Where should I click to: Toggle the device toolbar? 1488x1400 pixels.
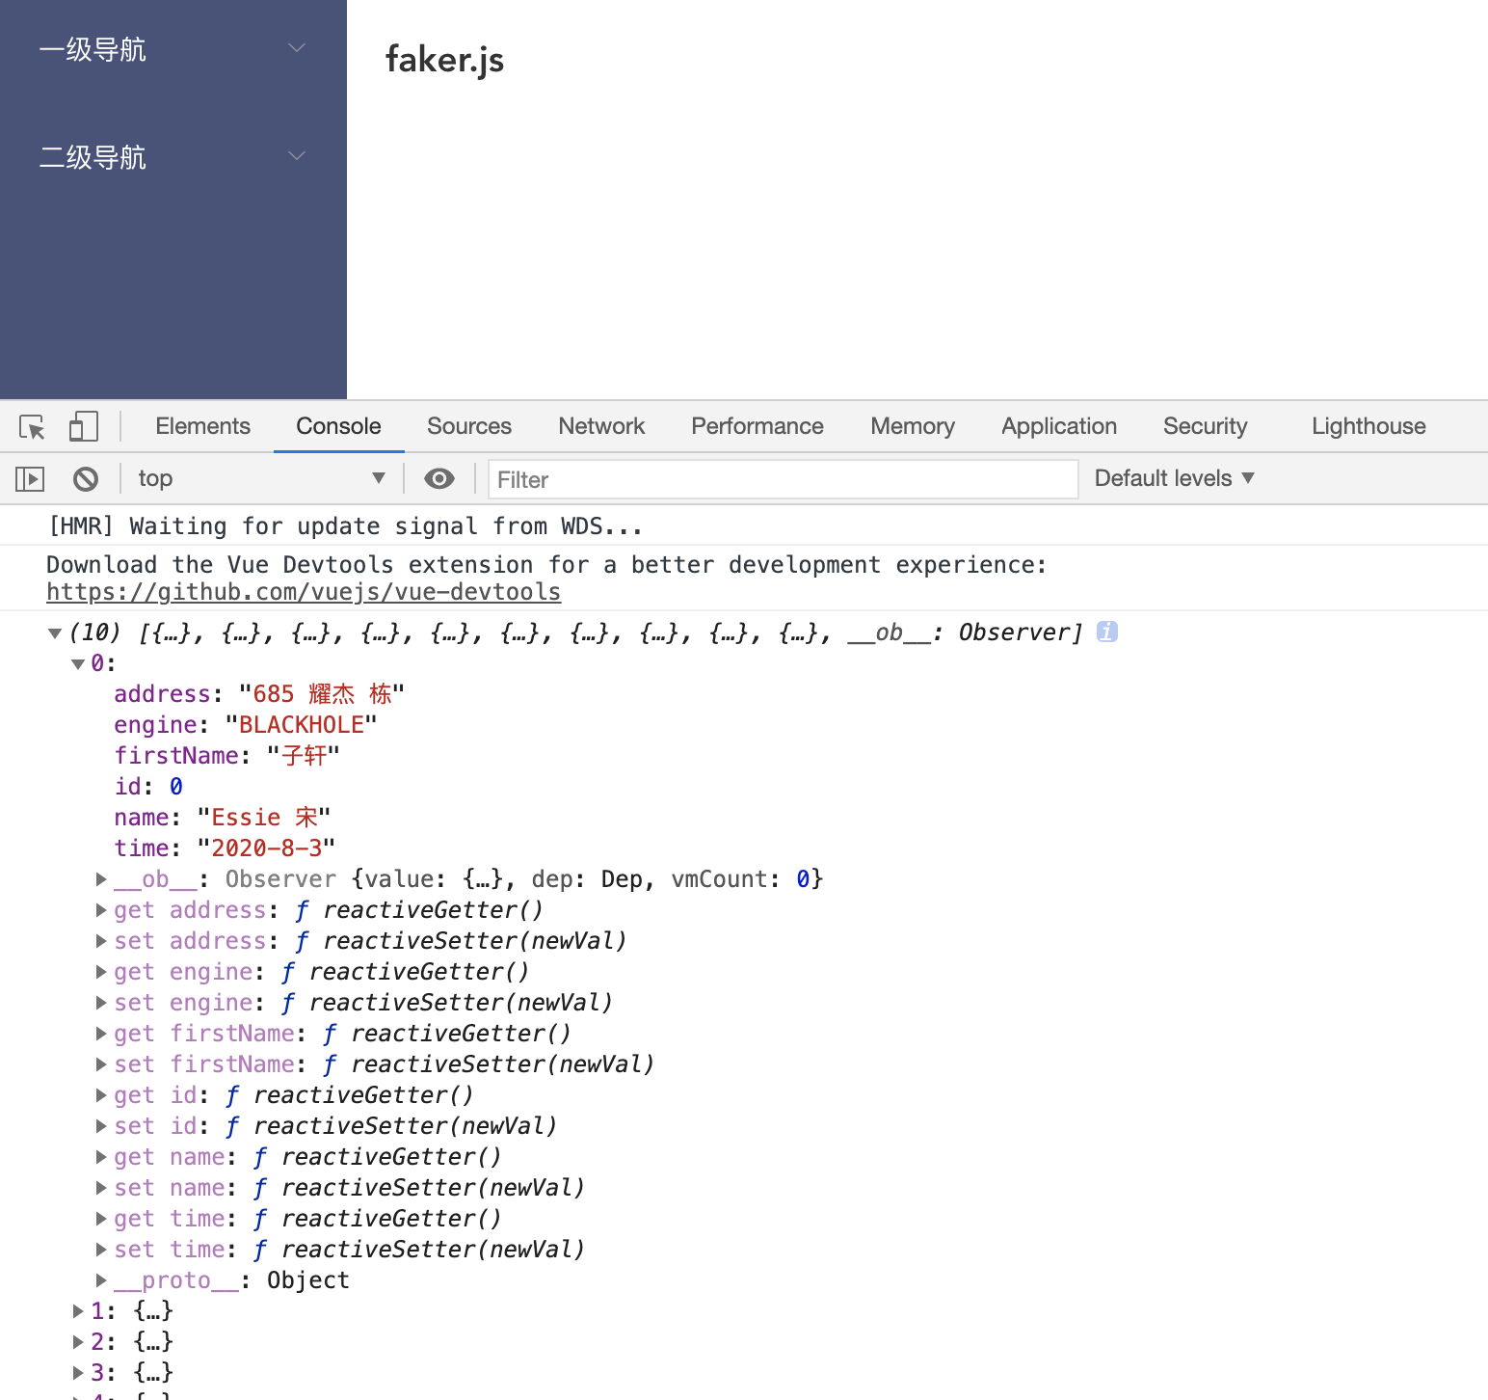click(83, 425)
